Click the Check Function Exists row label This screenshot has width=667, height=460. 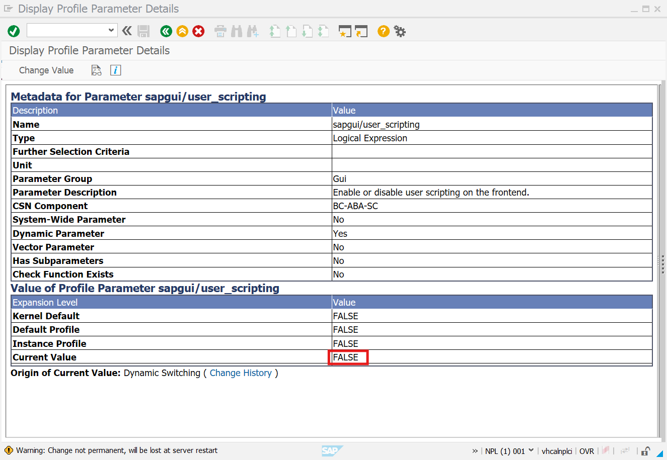click(x=63, y=274)
